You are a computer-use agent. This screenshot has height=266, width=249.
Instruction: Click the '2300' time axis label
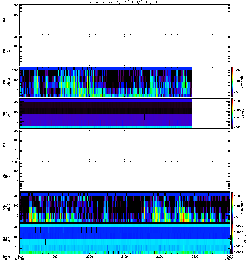195,256
